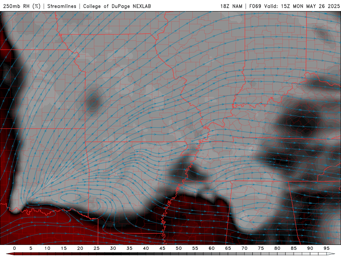
Task: Click the colorbar label '5'
Action: pos(31,248)
